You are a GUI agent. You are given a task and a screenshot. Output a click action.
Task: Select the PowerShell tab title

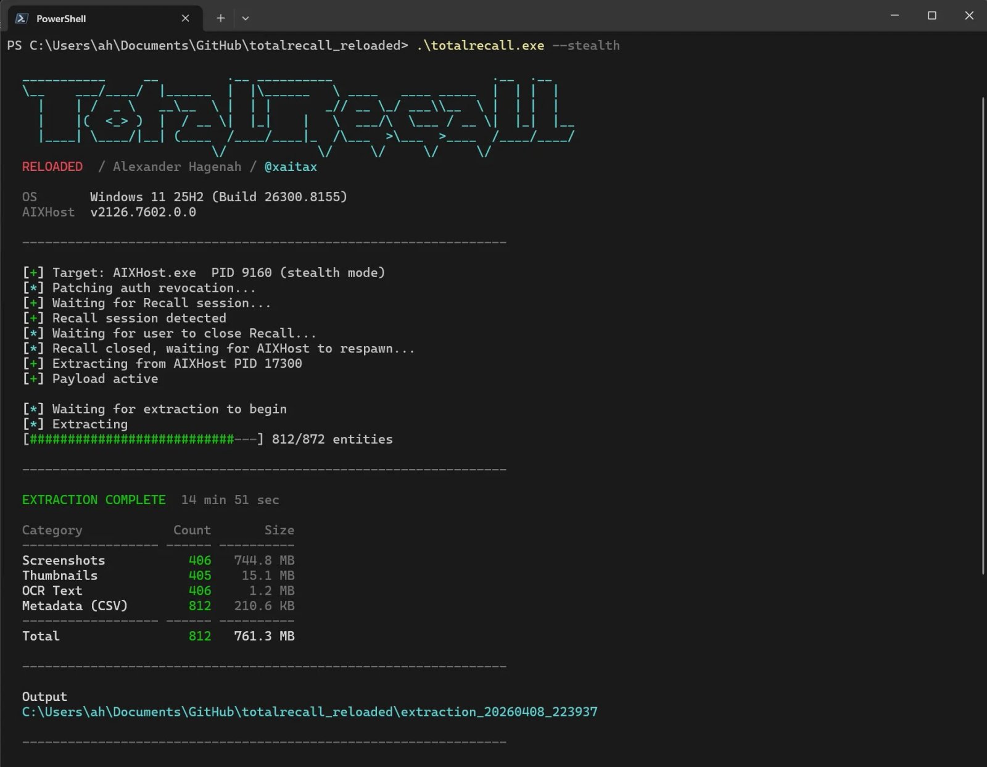click(x=61, y=19)
